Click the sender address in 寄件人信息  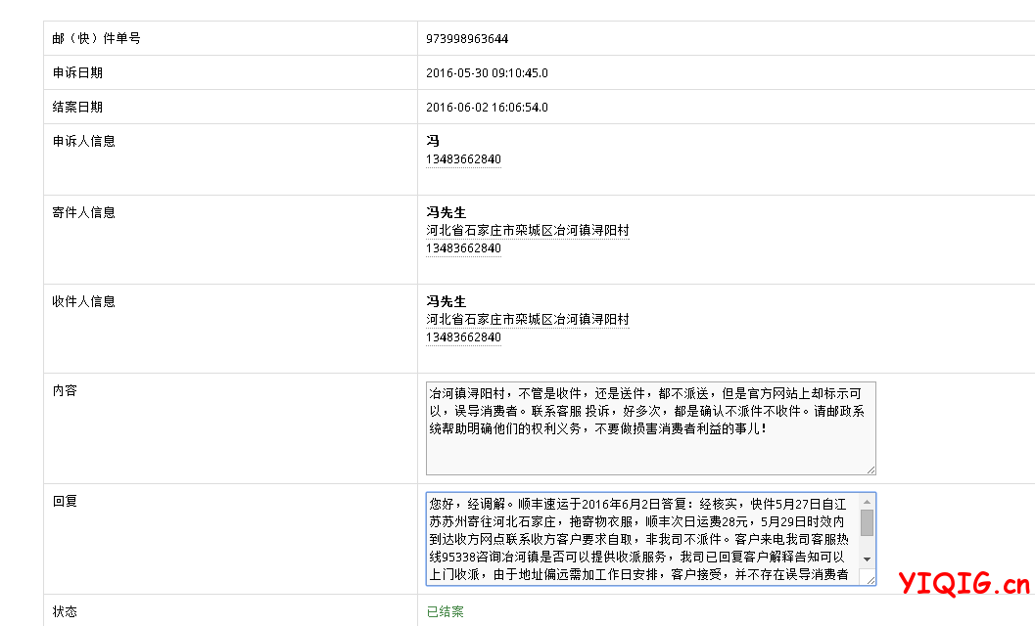[x=527, y=231]
